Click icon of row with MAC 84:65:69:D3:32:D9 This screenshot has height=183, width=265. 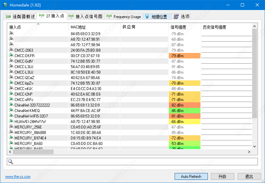pyautogui.click(x=11, y=33)
